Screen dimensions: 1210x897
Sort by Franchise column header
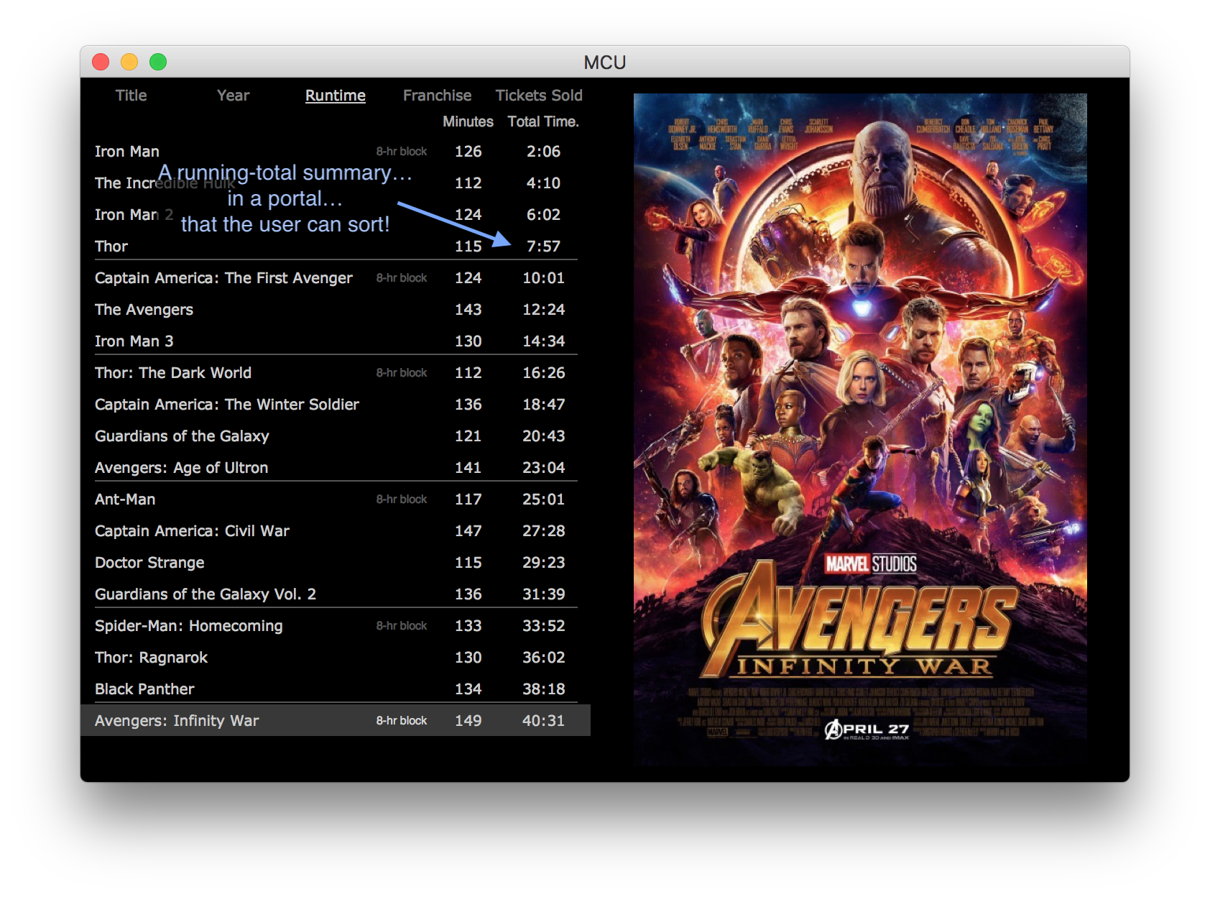click(x=437, y=96)
